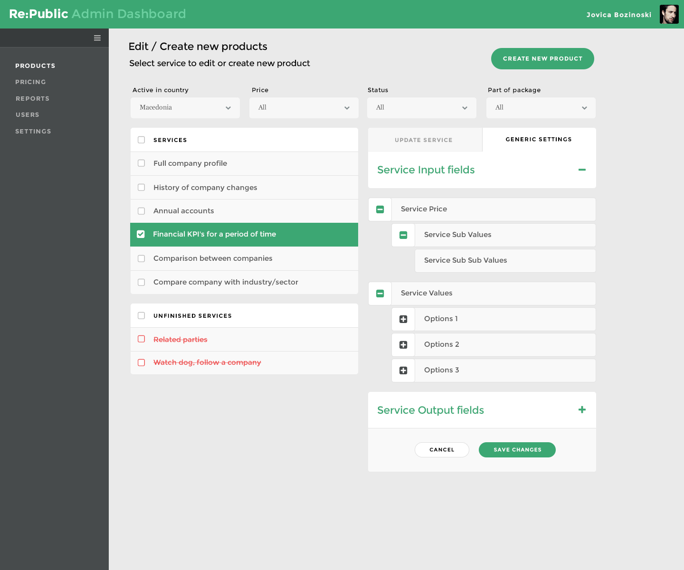The width and height of the screenshot is (684, 570).
Task: Collapse Service Values with minus icon
Action: [380, 294]
